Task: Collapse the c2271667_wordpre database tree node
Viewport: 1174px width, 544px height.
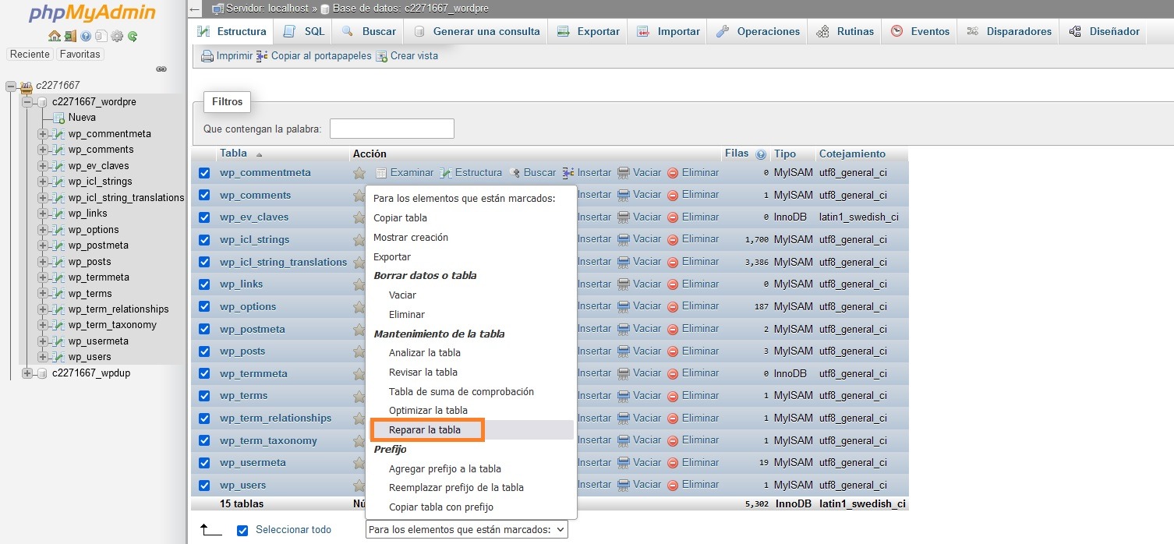Action: point(27,102)
